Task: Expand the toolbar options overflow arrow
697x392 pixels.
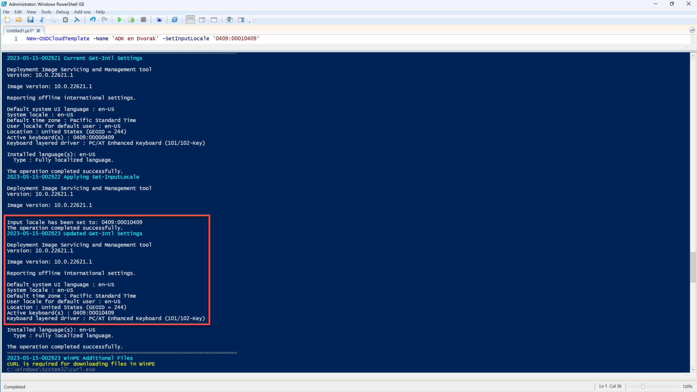Action: tap(250, 22)
